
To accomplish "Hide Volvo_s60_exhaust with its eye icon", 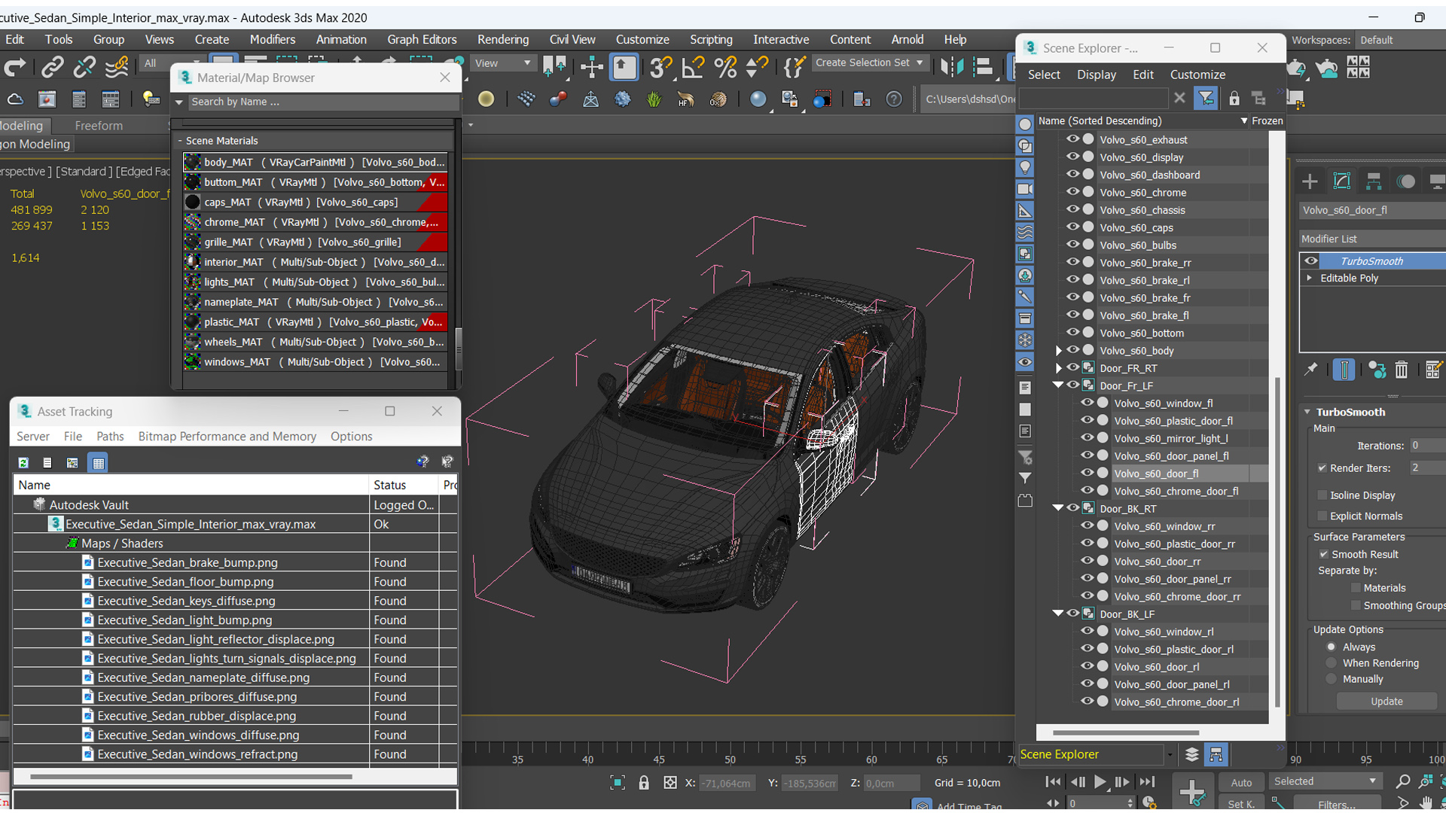I will (x=1072, y=139).
